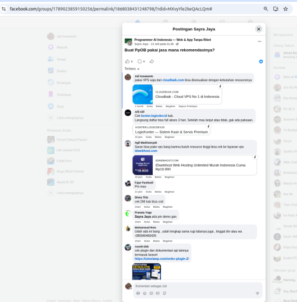Open the konter.logicdev.id link in Afif's comment
The width and height of the screenshot is (297, 302).
tap(154, 116)
